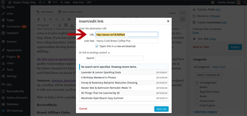Click the Add Link button
Screen dimensions: 247x116
[x=161, y=109]
